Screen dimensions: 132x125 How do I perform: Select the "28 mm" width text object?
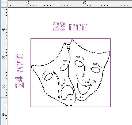click(70, 26)
